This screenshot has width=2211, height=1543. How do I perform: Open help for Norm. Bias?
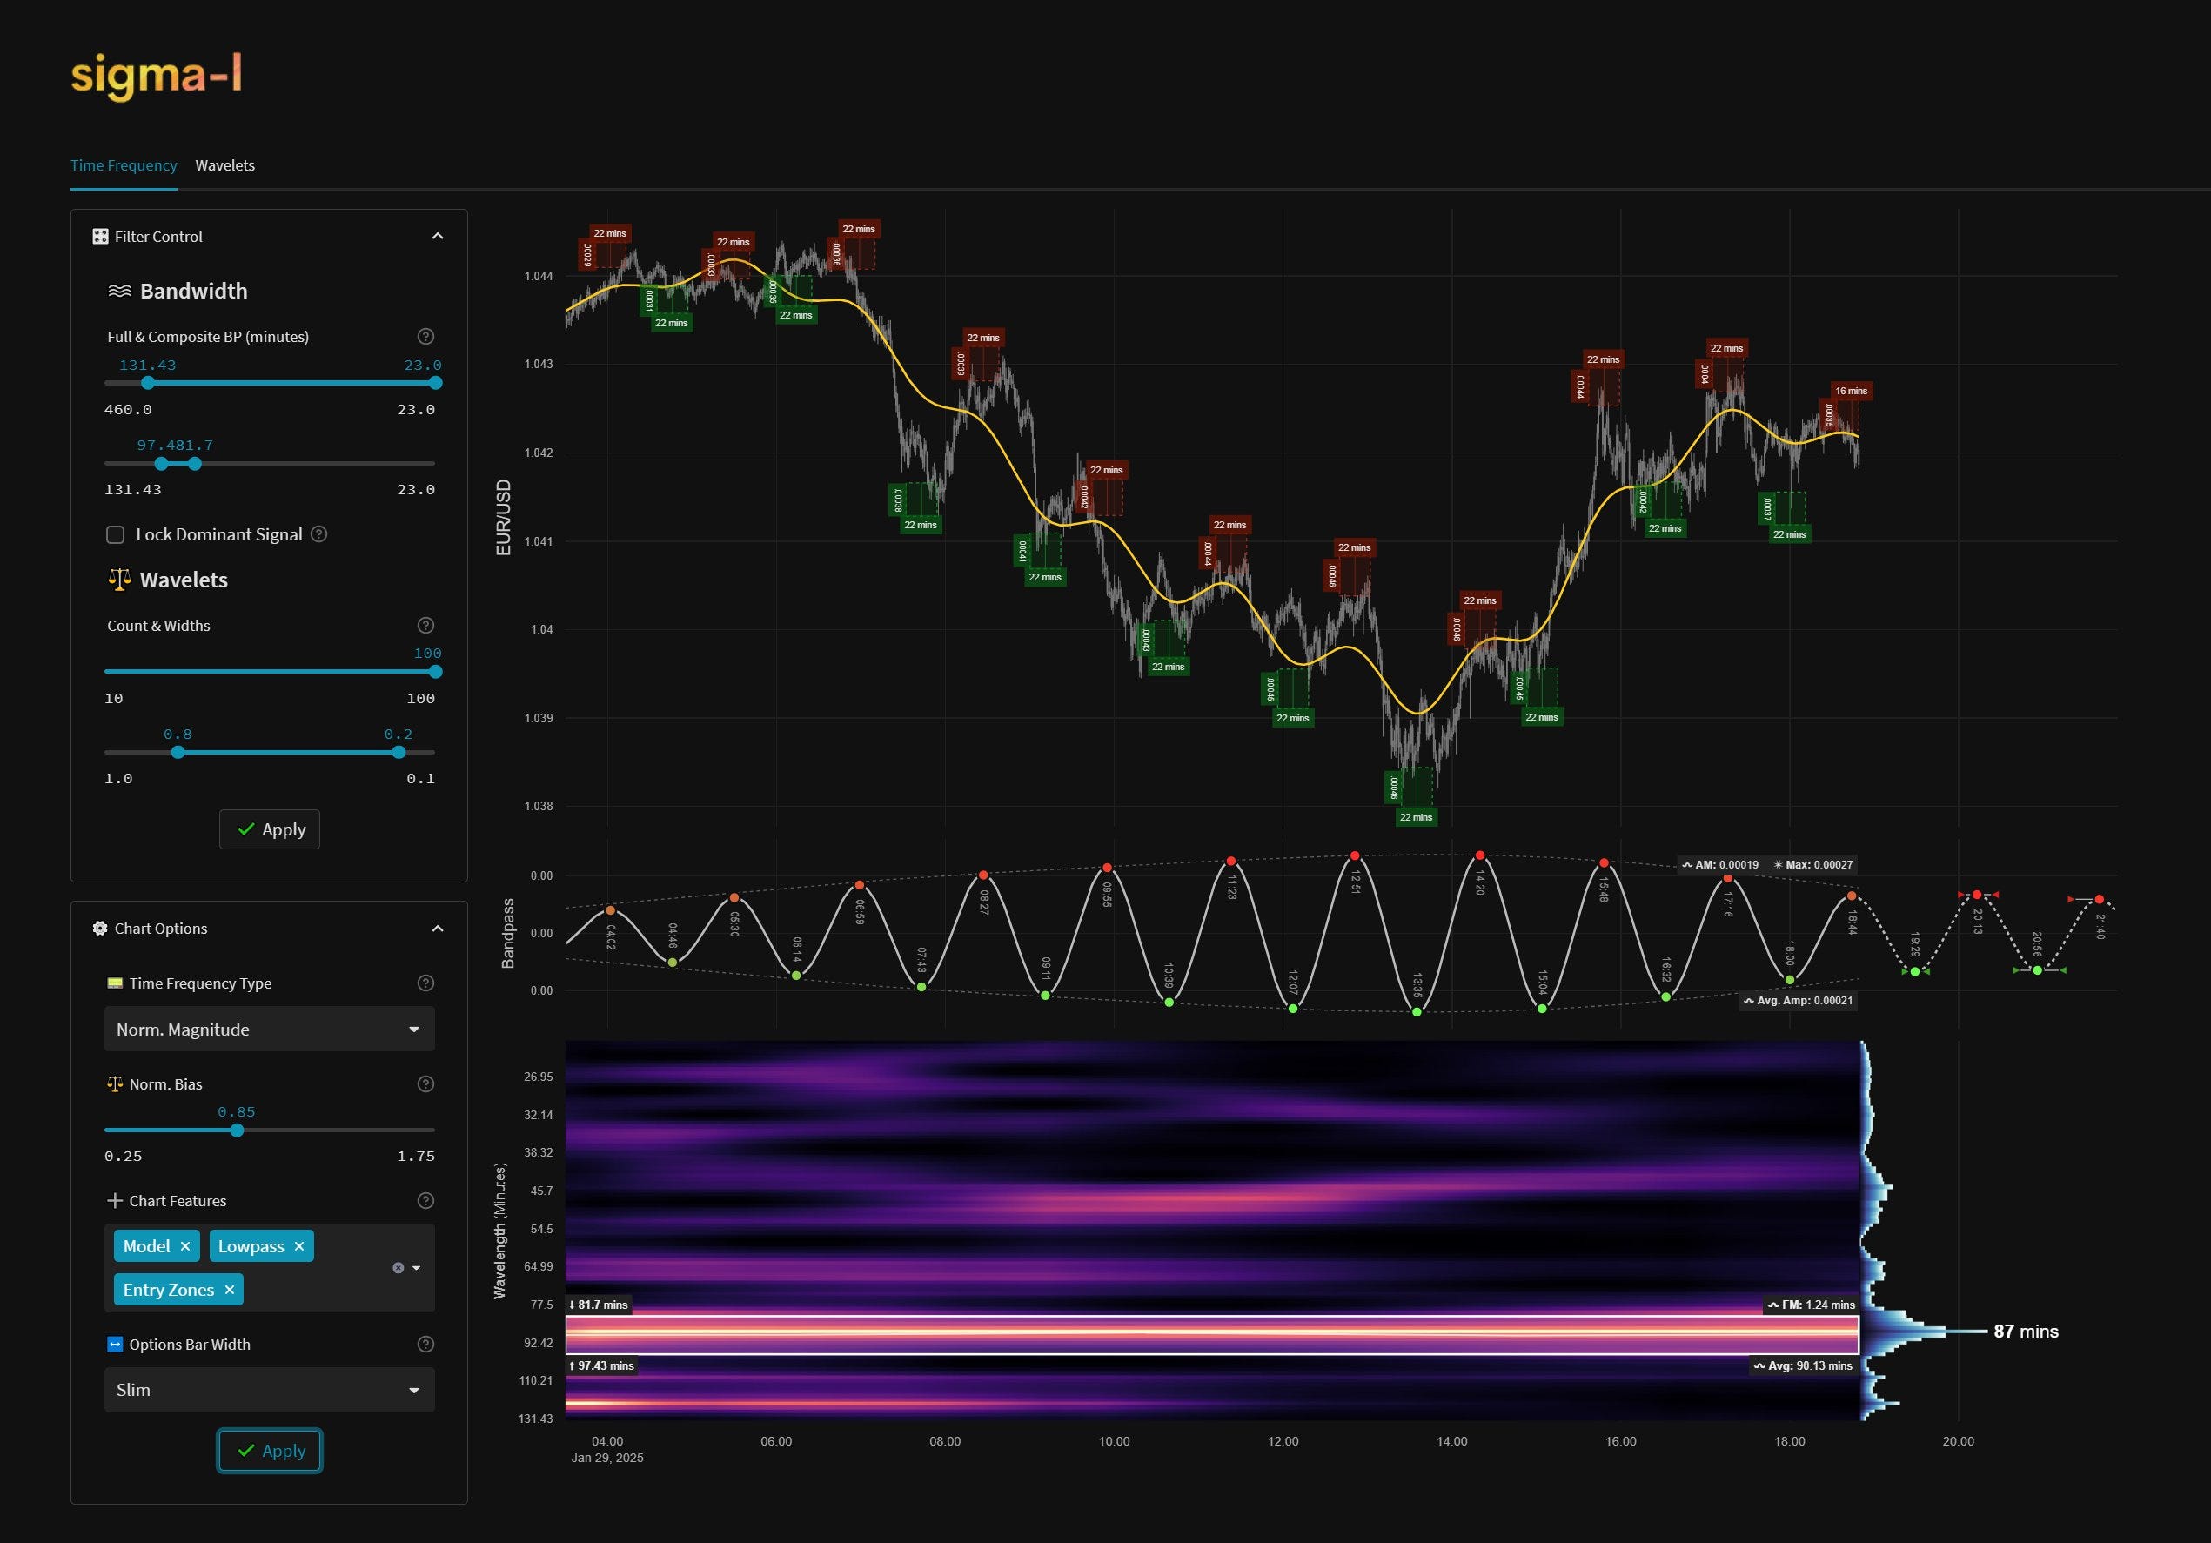(x=425, y=1083)
